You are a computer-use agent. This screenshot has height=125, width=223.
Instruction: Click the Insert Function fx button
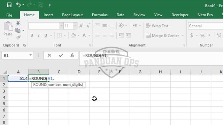(x=72, y=55)
